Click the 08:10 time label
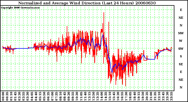Viewport: 188px width, 102px height. click(x=60, y=96)
